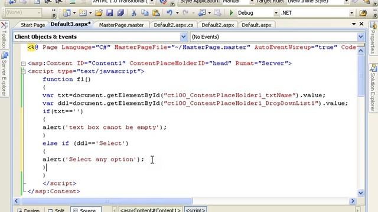This screenshot has height=212, width=378.
Task: Switch to the Default2.aspx tab
Action: pos(218,25)
